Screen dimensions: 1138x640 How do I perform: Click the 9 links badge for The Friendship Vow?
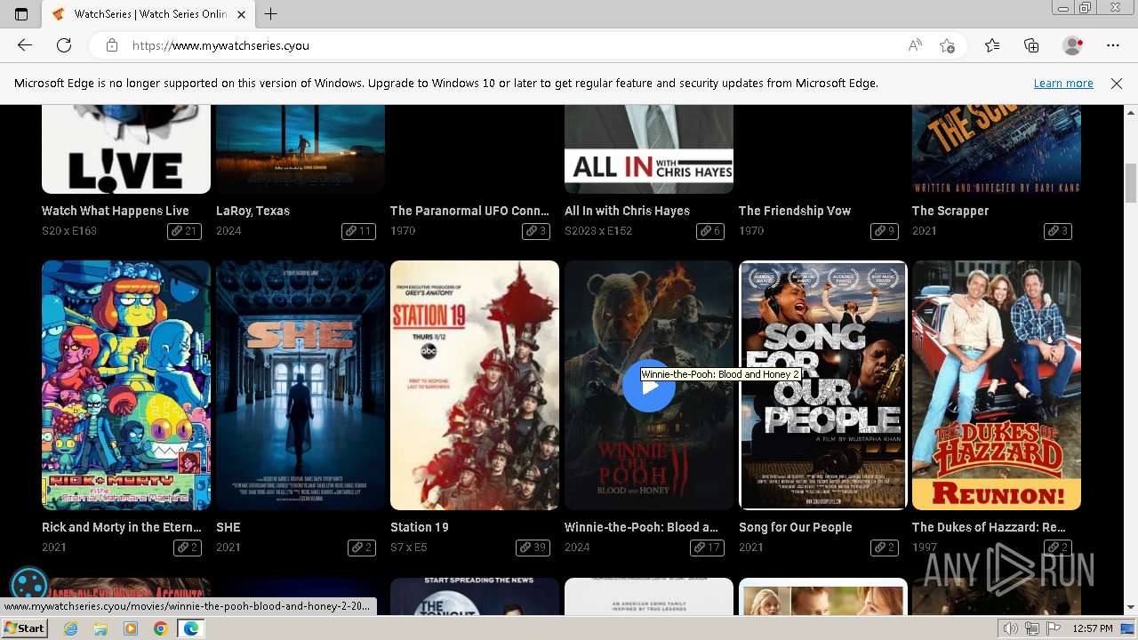tap(885, 231)
